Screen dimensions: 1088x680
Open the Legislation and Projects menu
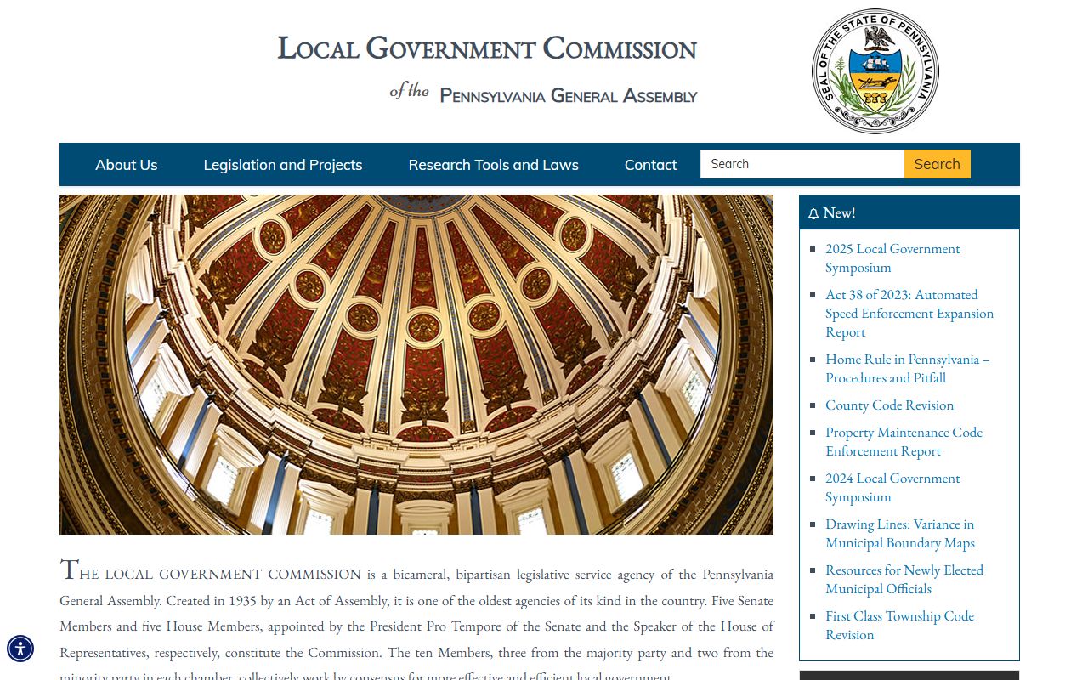283,165
